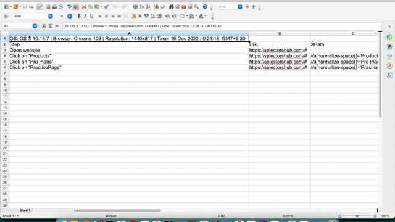Screen dimensions: 395x222
Task: Toggle Align Left
Action: tap(100, 16)
